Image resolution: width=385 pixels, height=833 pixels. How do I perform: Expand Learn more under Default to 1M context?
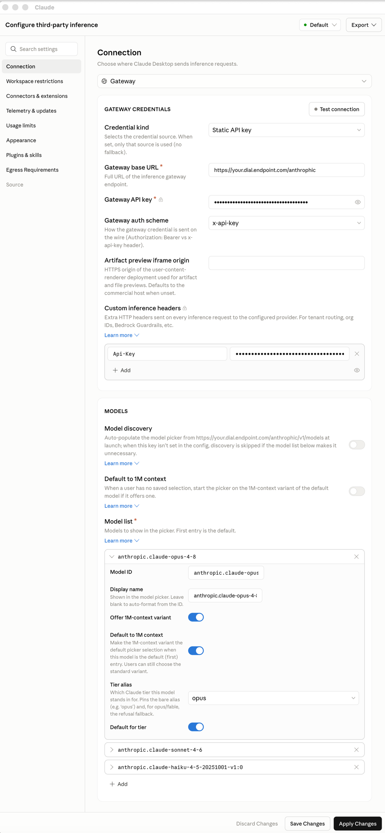point(122,506)
